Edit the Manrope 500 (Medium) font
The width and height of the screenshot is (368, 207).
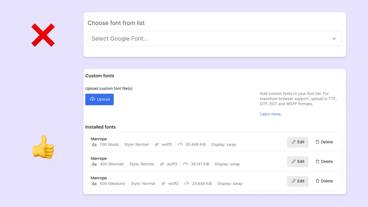[x=298, y=181]
